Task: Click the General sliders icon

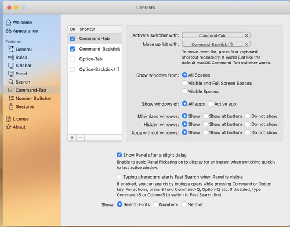Action: 11,49
